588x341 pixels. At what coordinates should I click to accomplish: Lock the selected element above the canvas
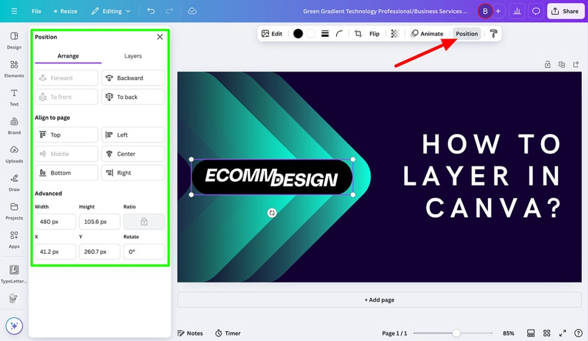(x=548, y=64)
